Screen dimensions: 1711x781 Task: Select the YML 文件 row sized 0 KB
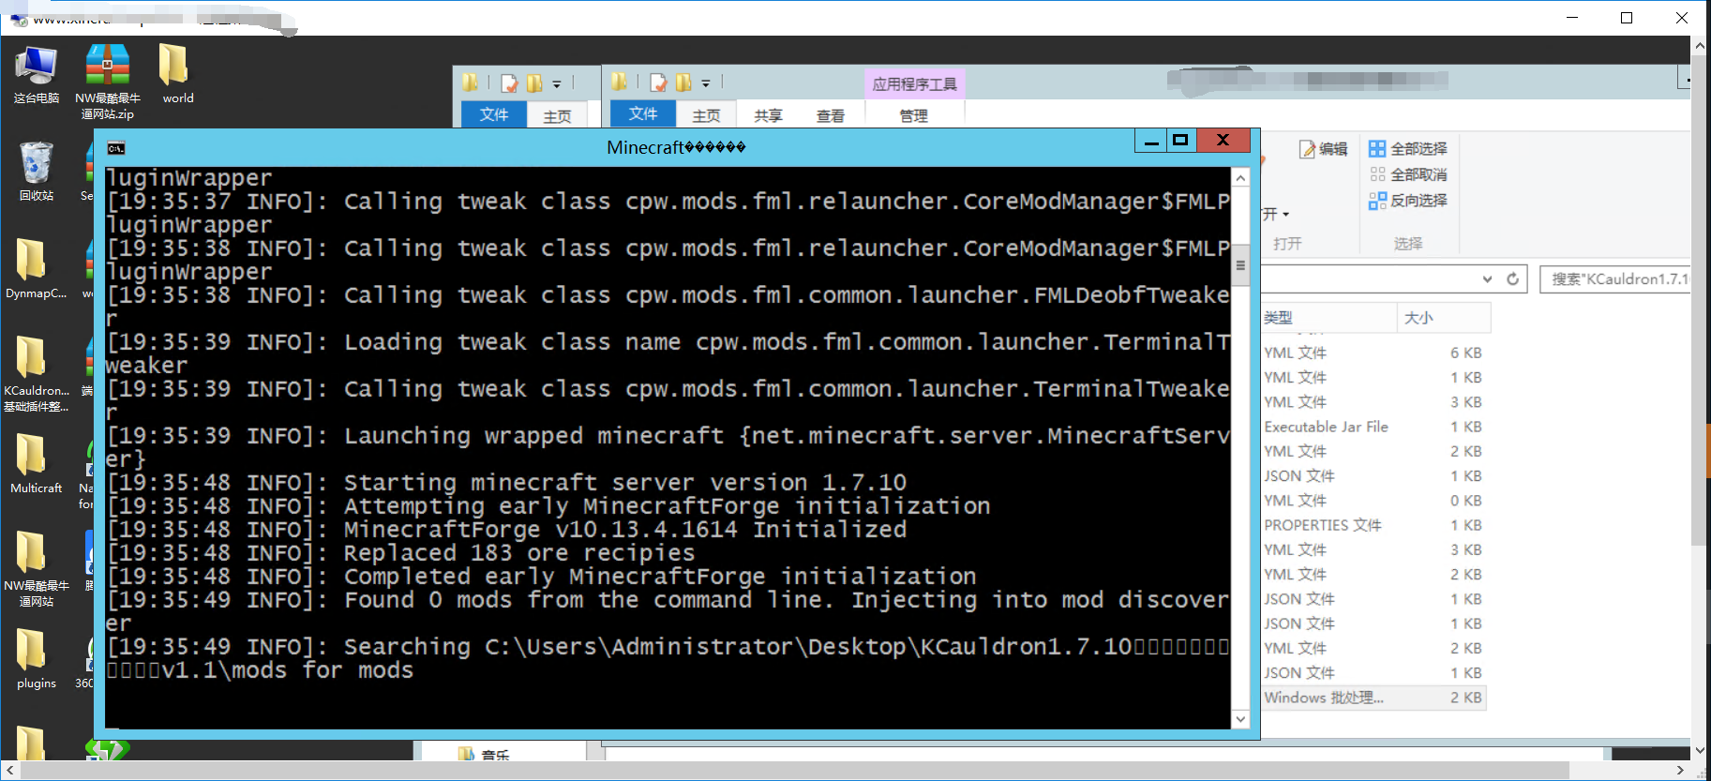pyautogui.click(x=1373, y=501)
